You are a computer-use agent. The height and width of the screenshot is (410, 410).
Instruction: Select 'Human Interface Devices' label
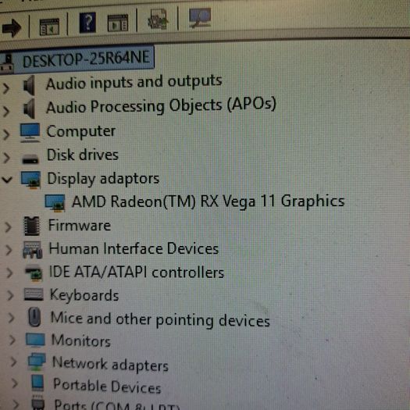(134, 248)
